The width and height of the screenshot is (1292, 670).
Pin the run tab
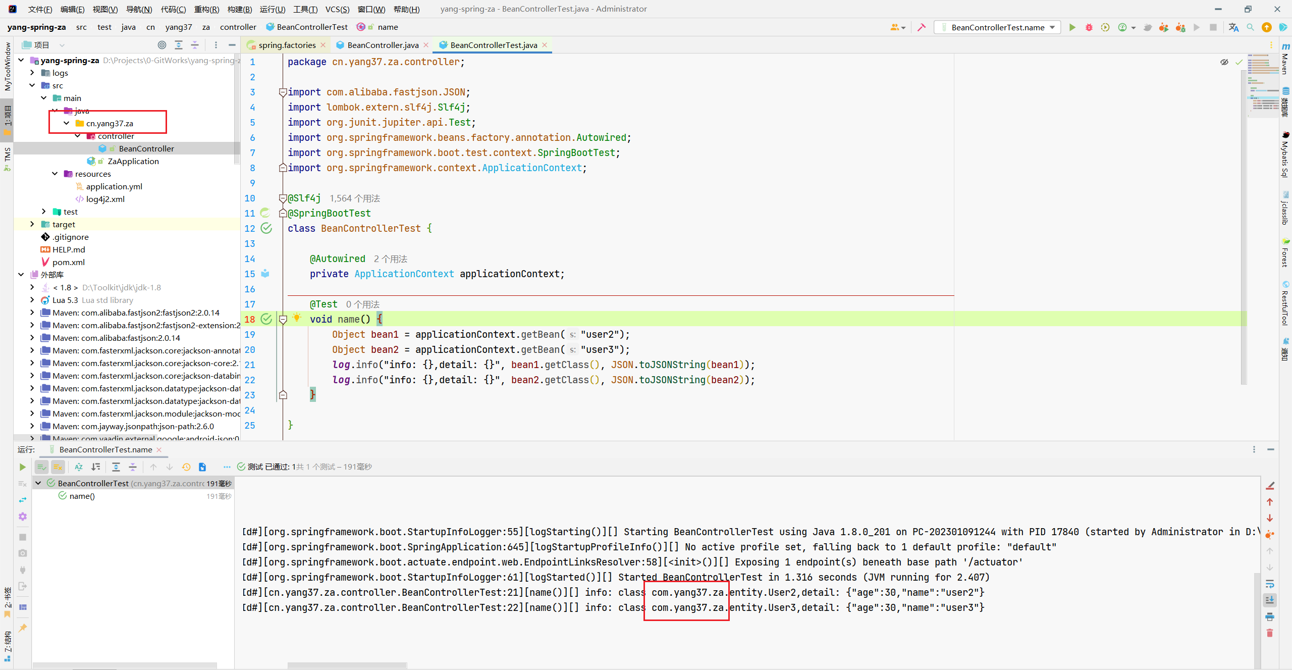pyautogui.click(x=22, y=628)
